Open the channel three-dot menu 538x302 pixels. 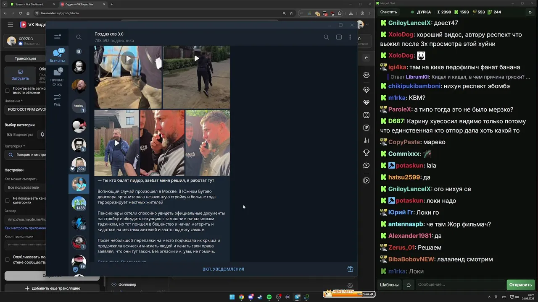(350, 37)
